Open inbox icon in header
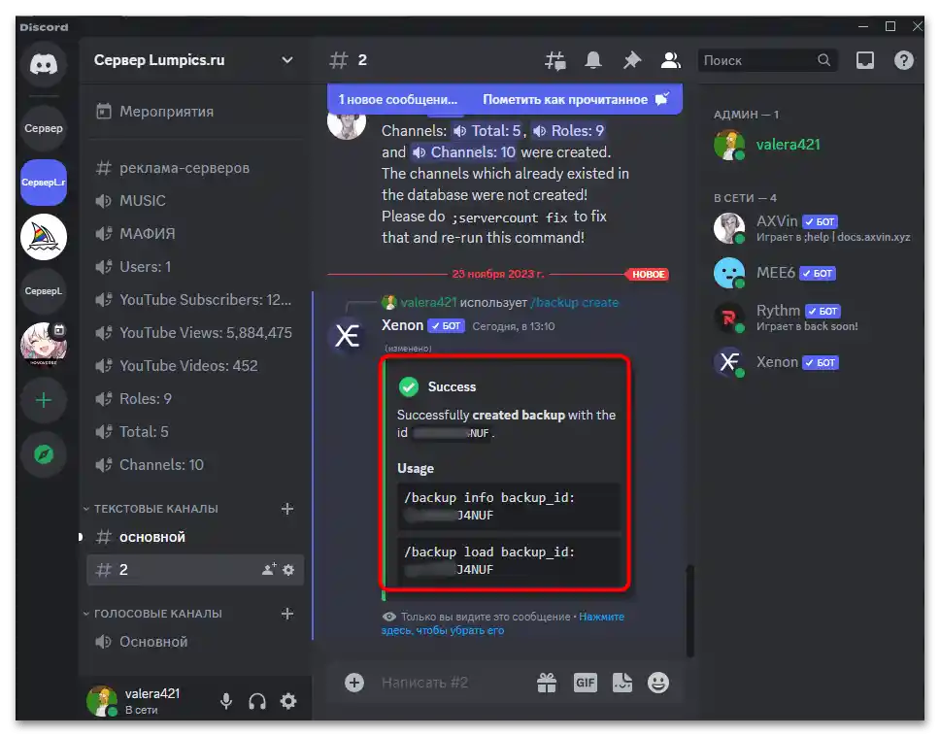Image resolution: width=940 pixels, height=736 pixels. pyautogui.click(x=865, y=60)
